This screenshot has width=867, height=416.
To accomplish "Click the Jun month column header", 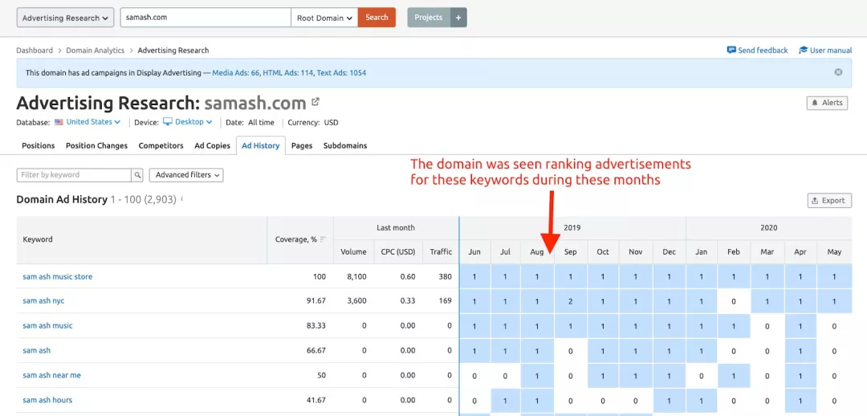I will (x=474, y=251).
